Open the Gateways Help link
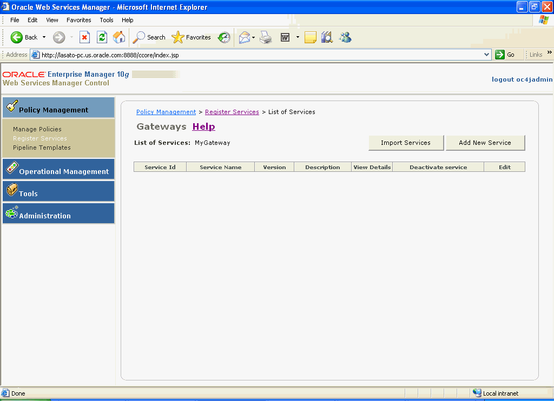Screen dimensions: 554x401 click(203, 126)
